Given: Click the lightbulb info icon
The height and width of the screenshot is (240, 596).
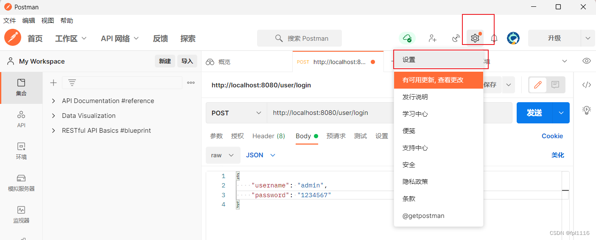Looking at the screenshot, I should click(x=587, y=110).
